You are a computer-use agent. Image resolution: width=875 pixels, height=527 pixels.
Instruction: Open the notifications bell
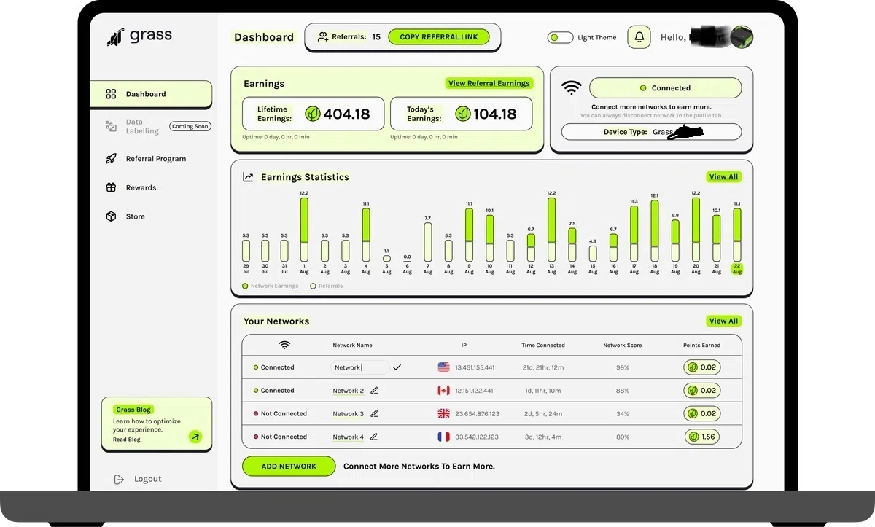tap(639, 37)
